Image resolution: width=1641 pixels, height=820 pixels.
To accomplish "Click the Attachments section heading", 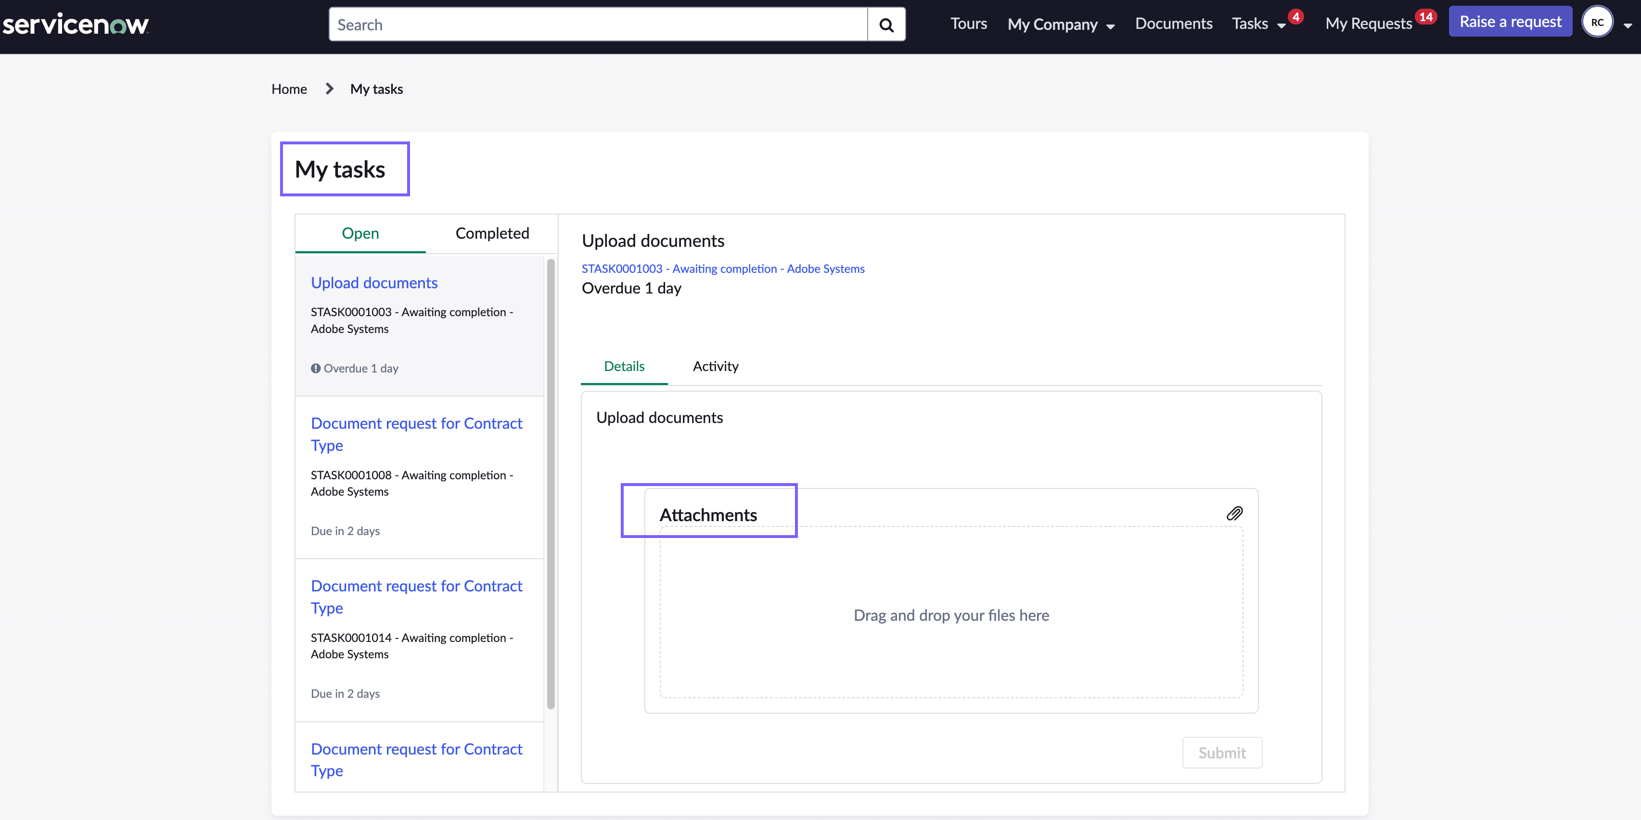I will click(708, 515).
